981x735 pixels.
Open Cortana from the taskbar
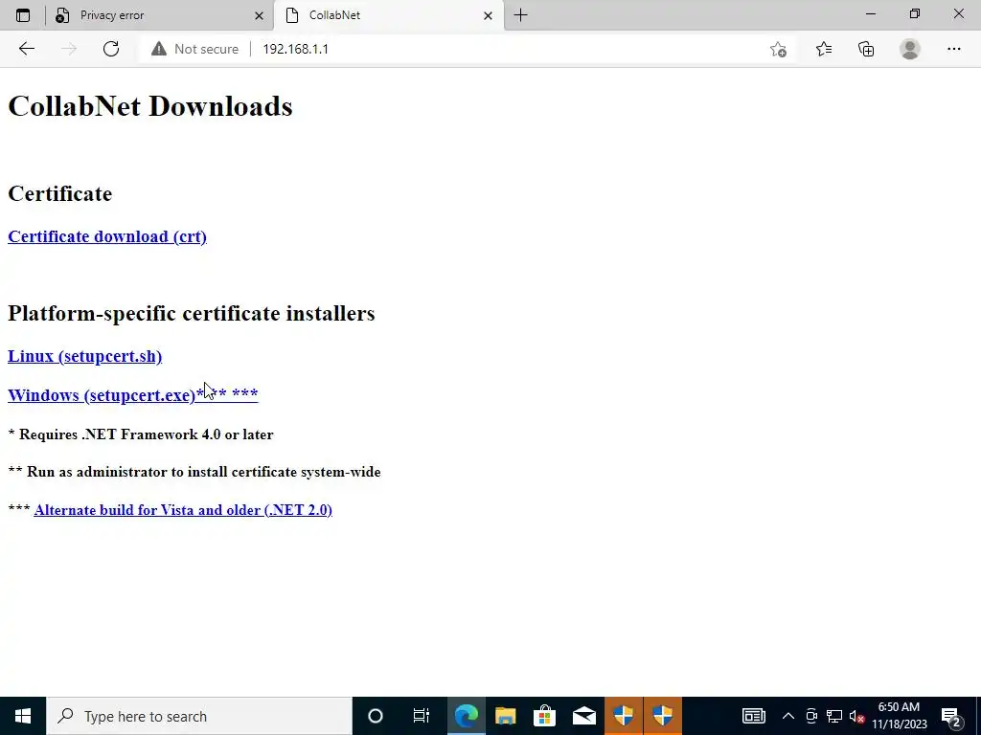click(375, 716)
